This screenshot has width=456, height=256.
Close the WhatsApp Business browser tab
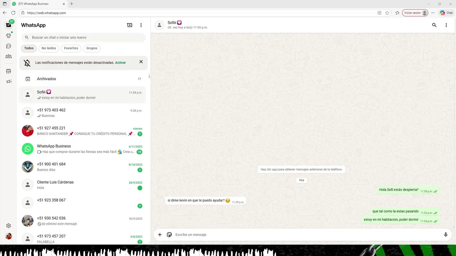64,4
